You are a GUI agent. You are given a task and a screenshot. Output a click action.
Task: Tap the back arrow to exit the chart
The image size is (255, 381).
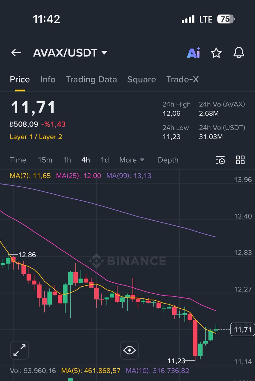pyautogui.click(x=16, y=53)
